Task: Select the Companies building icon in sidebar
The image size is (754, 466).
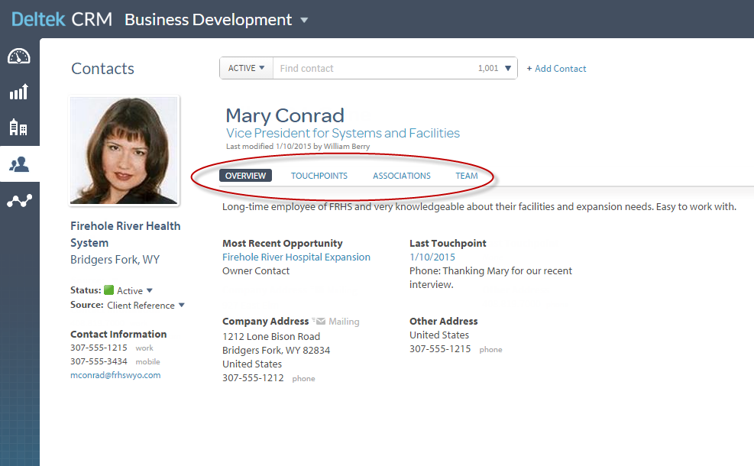Action: (x=19, y=128)
